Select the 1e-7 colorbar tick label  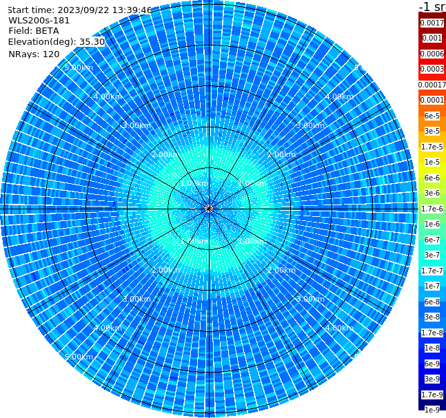[432, 286]
